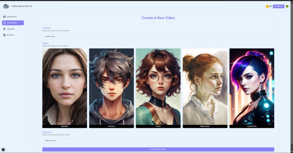Open the green user avatar menu

coord(287,6)
